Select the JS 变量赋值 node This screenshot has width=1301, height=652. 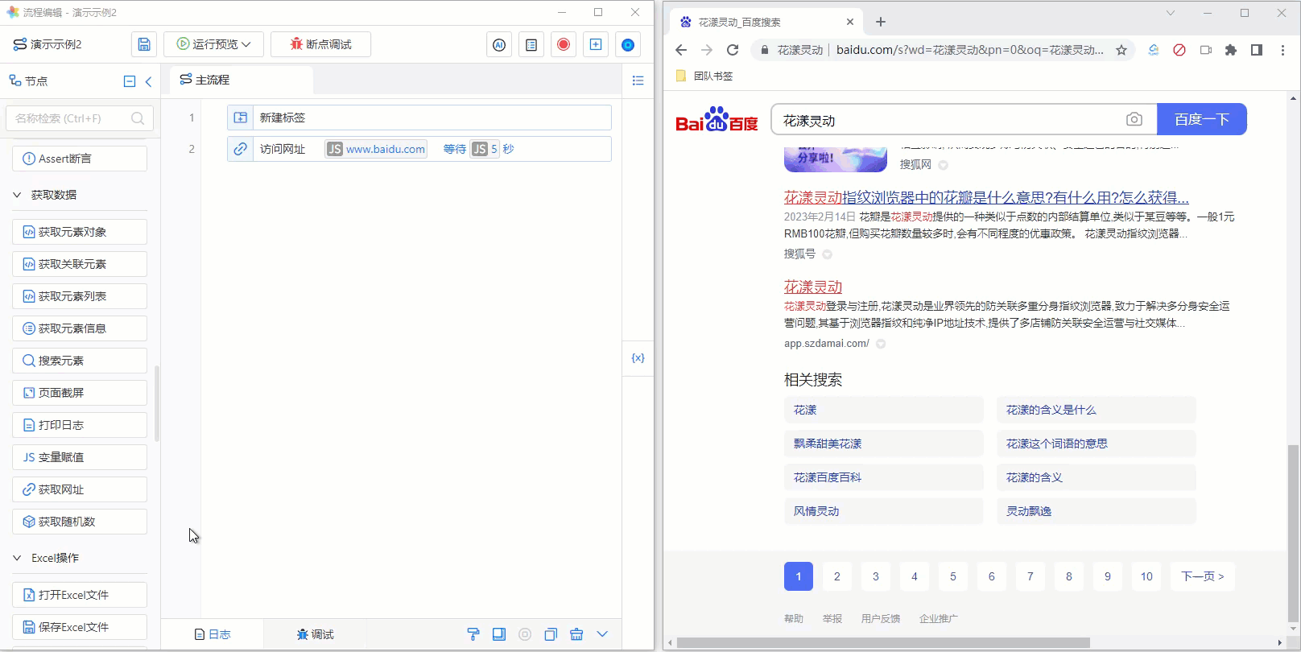click(80, 457)
